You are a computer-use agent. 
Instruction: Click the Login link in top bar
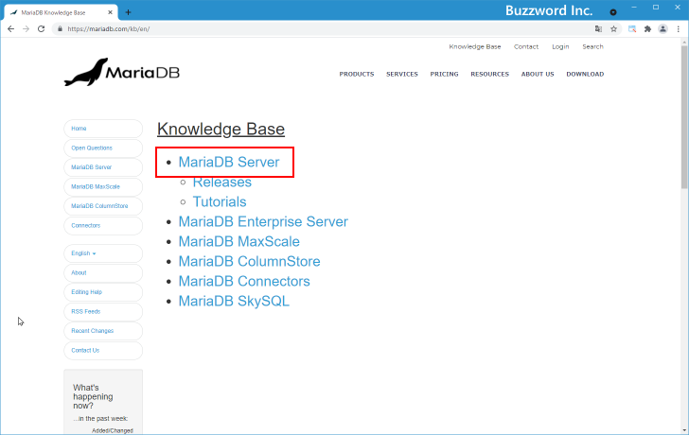pos(560,46)
